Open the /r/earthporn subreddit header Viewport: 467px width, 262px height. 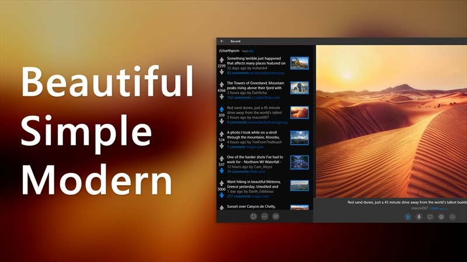click(x=229, y=51)
